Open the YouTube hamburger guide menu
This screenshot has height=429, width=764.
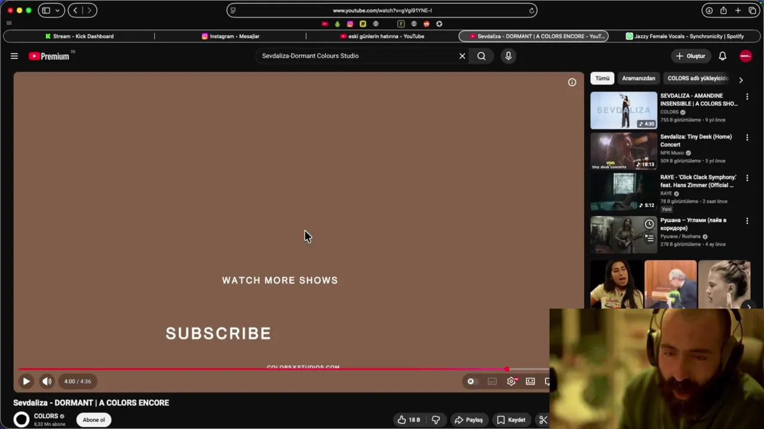pos(14,56)
